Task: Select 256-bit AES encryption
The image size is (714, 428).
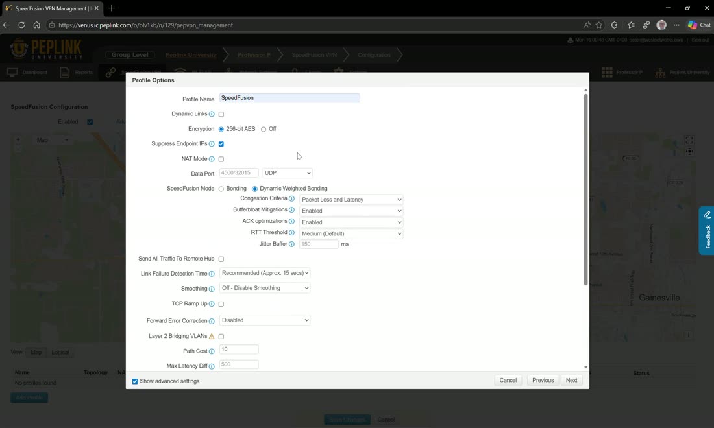Action: [x=221, y=129]
